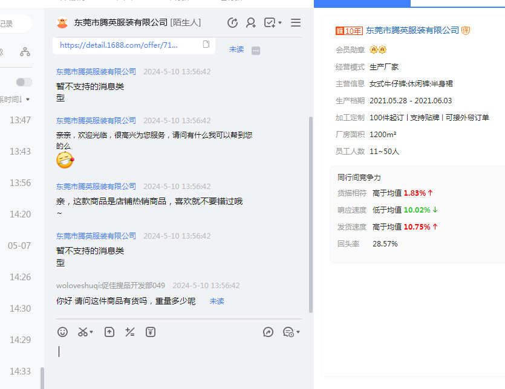Expand the screenshot scissors dropdown arrow
The width and height of the screenshot is (505, 389).
92,332
